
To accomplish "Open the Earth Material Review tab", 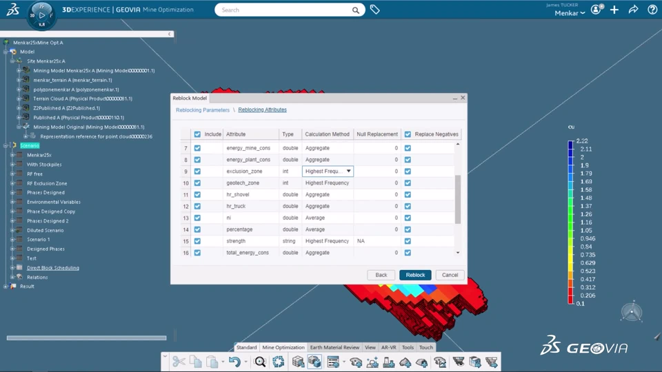I will [x=334, y=347].
